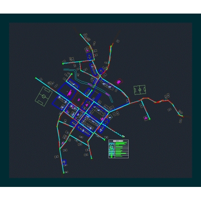Select the green circle symbol in the last legend row
This screenshot has height=201, width=201.
(x=112, y=157)
